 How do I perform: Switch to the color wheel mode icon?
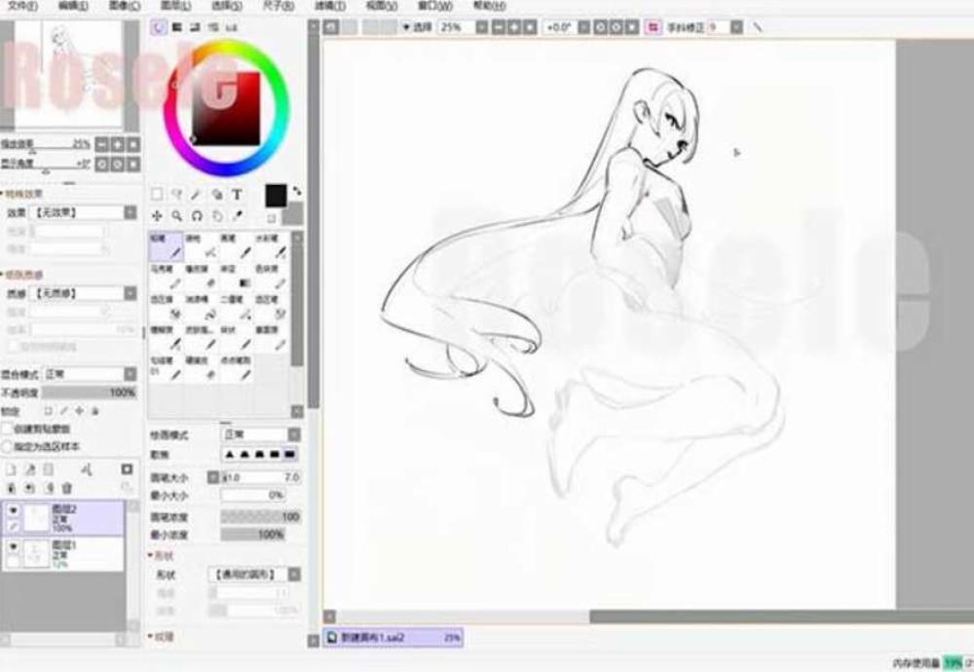click(x=160, y=27)
